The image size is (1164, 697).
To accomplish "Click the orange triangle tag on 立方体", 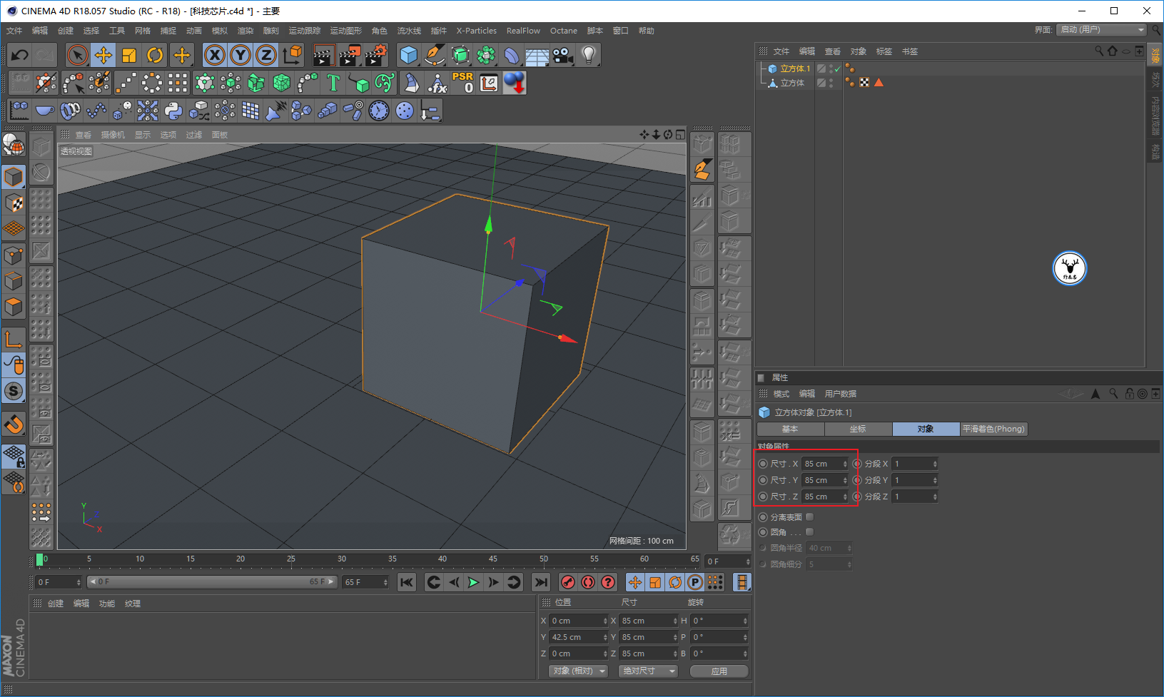I will 879,83.
